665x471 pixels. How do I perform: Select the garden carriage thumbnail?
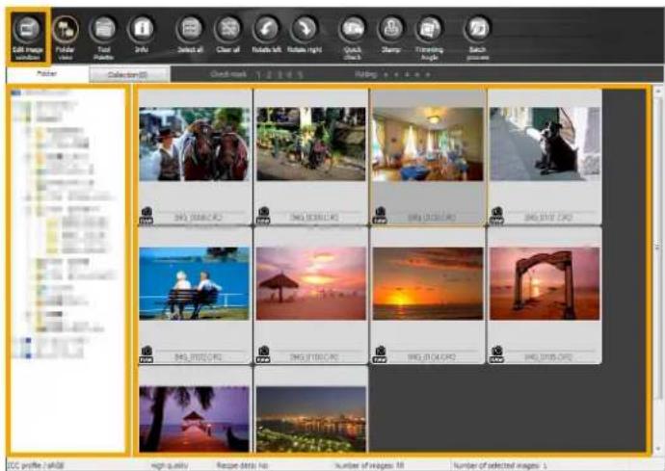coord(311,144)
